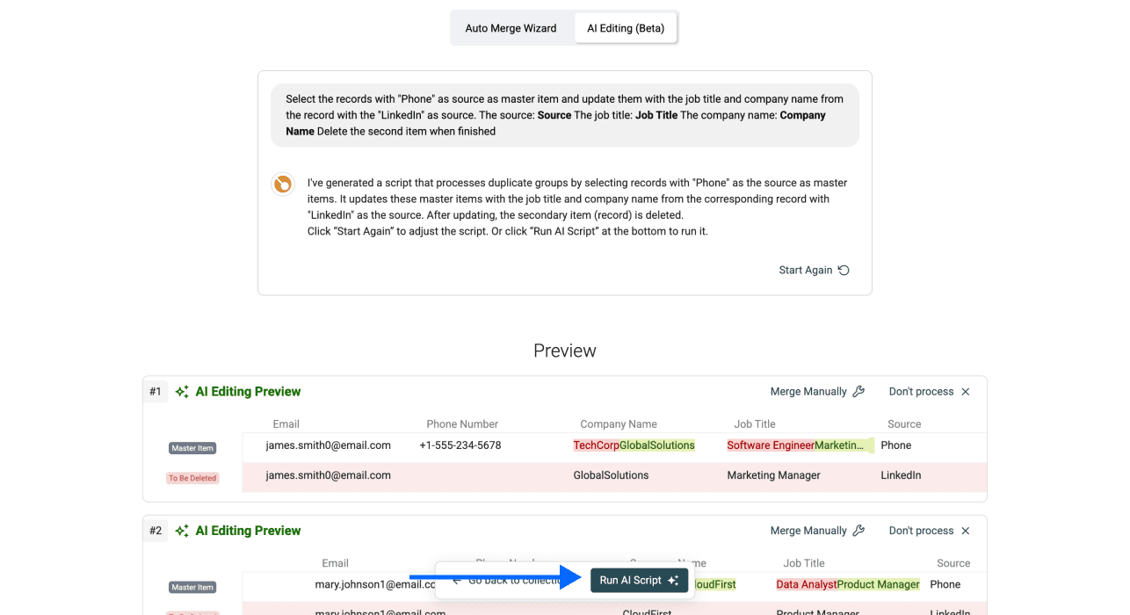This screenshot has height=615, width=1130.
Task: Choose Merge Manually for duplicate group #1
Action: click(x=809, y=391)
